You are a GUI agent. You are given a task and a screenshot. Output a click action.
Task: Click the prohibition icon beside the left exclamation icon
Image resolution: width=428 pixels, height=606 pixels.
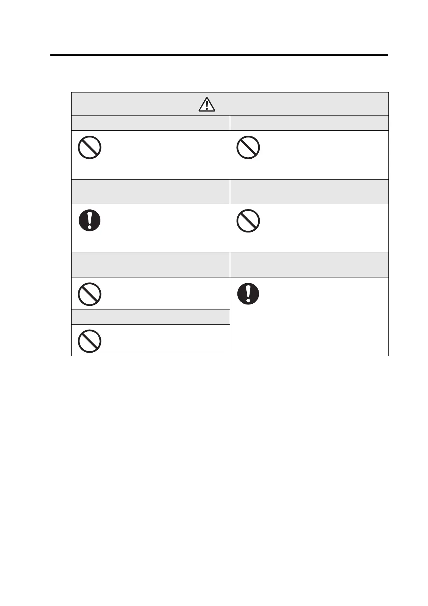(248, 221)
